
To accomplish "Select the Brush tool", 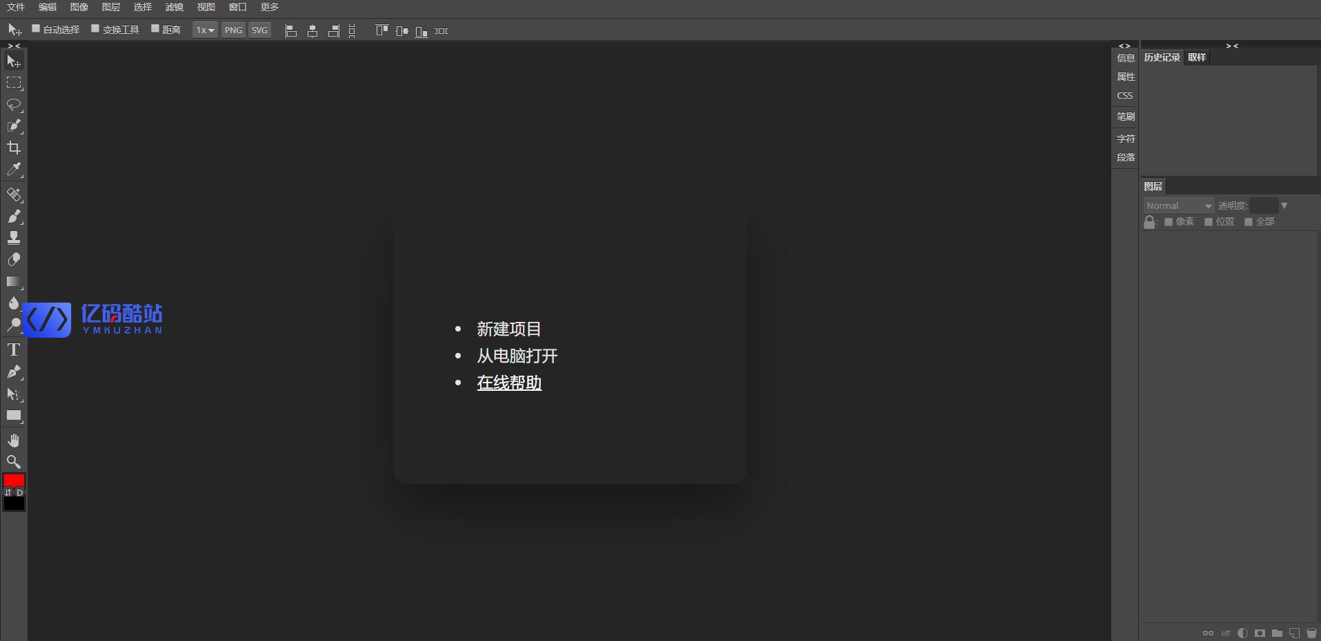I will pos(14,216).
